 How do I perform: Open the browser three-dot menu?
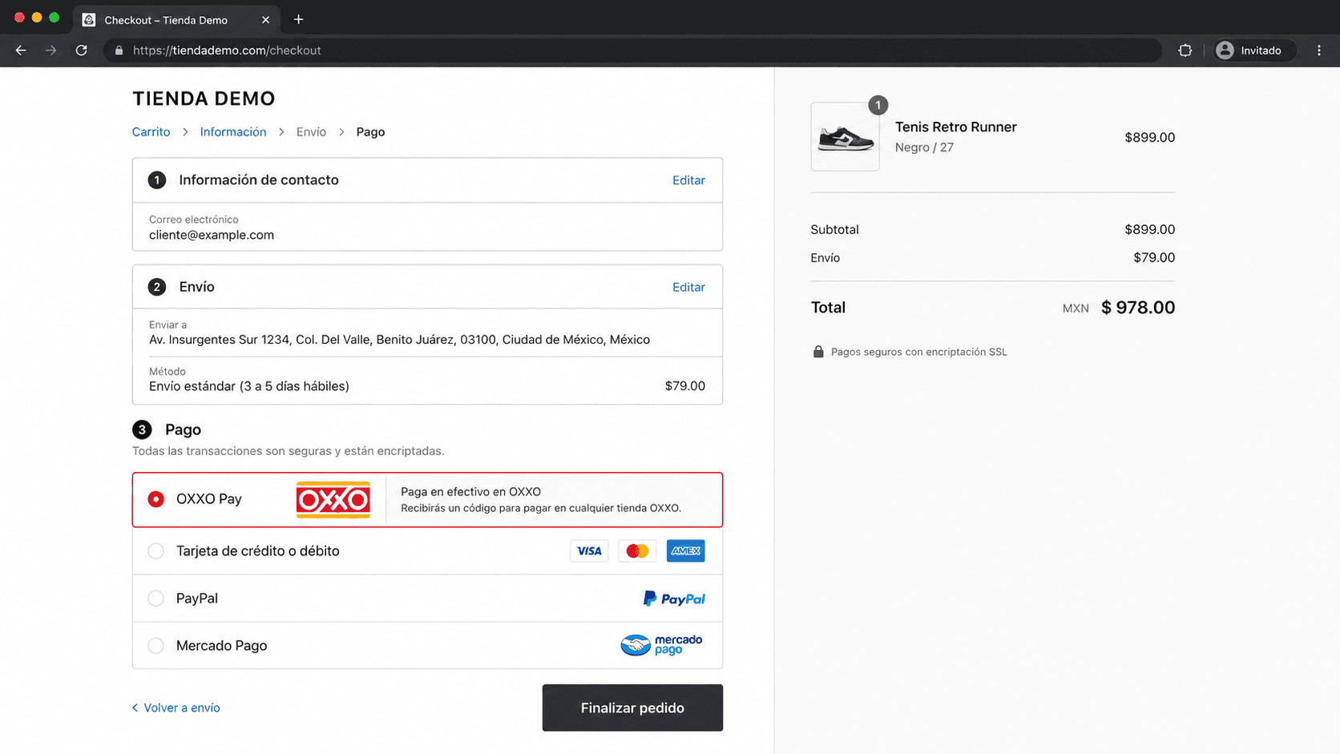point(1319,50)
